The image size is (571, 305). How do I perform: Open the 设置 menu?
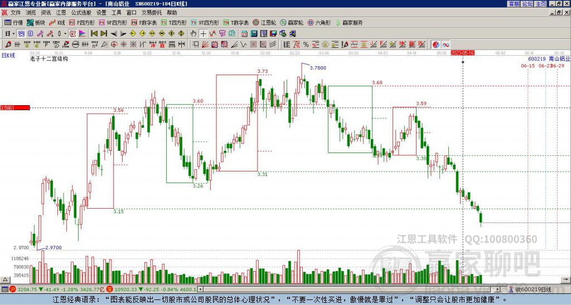click(x=101, y=13)
